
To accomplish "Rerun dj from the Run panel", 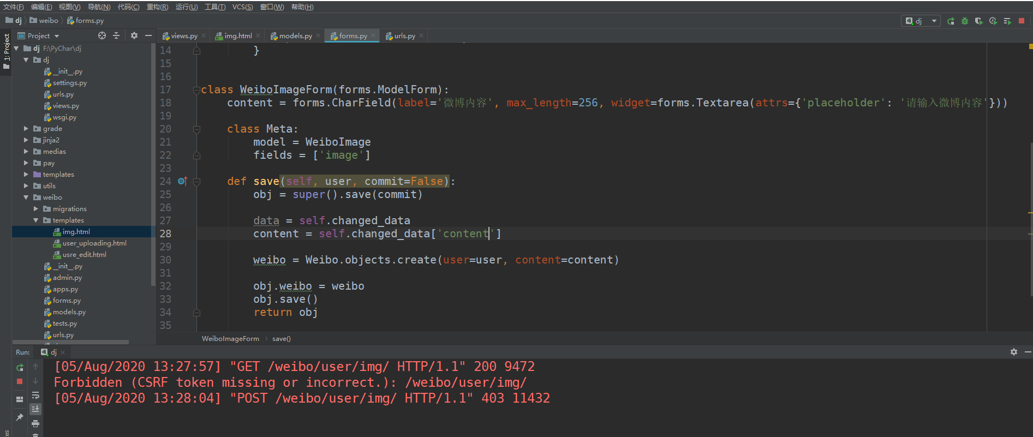I will point(20,367).
